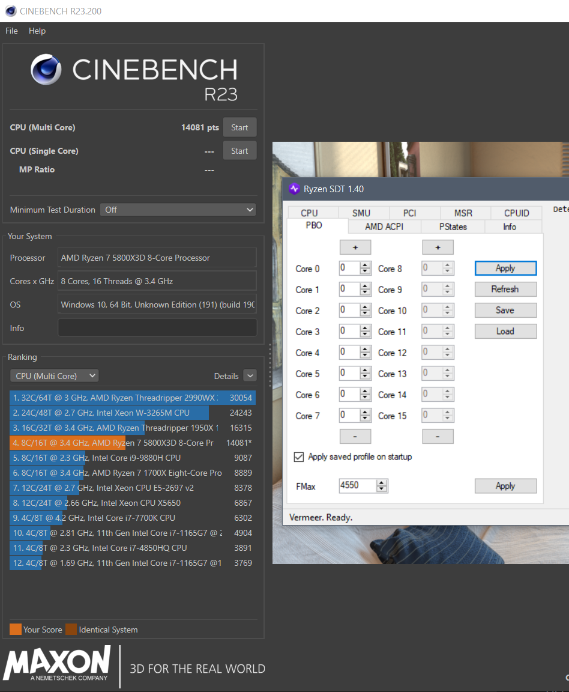Viewport: 569px width, 692px height.
Task: Click the plus button above Core 0 column
Action: 355,247
